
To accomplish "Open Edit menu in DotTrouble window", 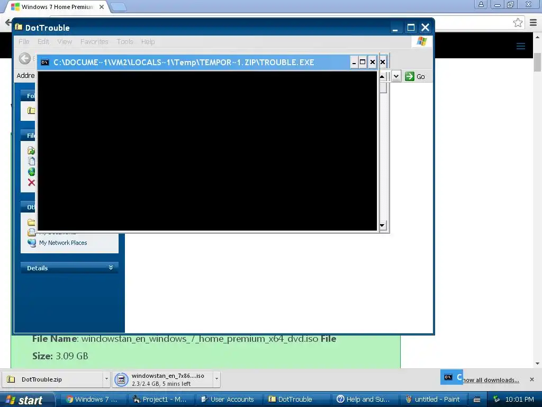I will pyautogui.click(x=43, y=41).
